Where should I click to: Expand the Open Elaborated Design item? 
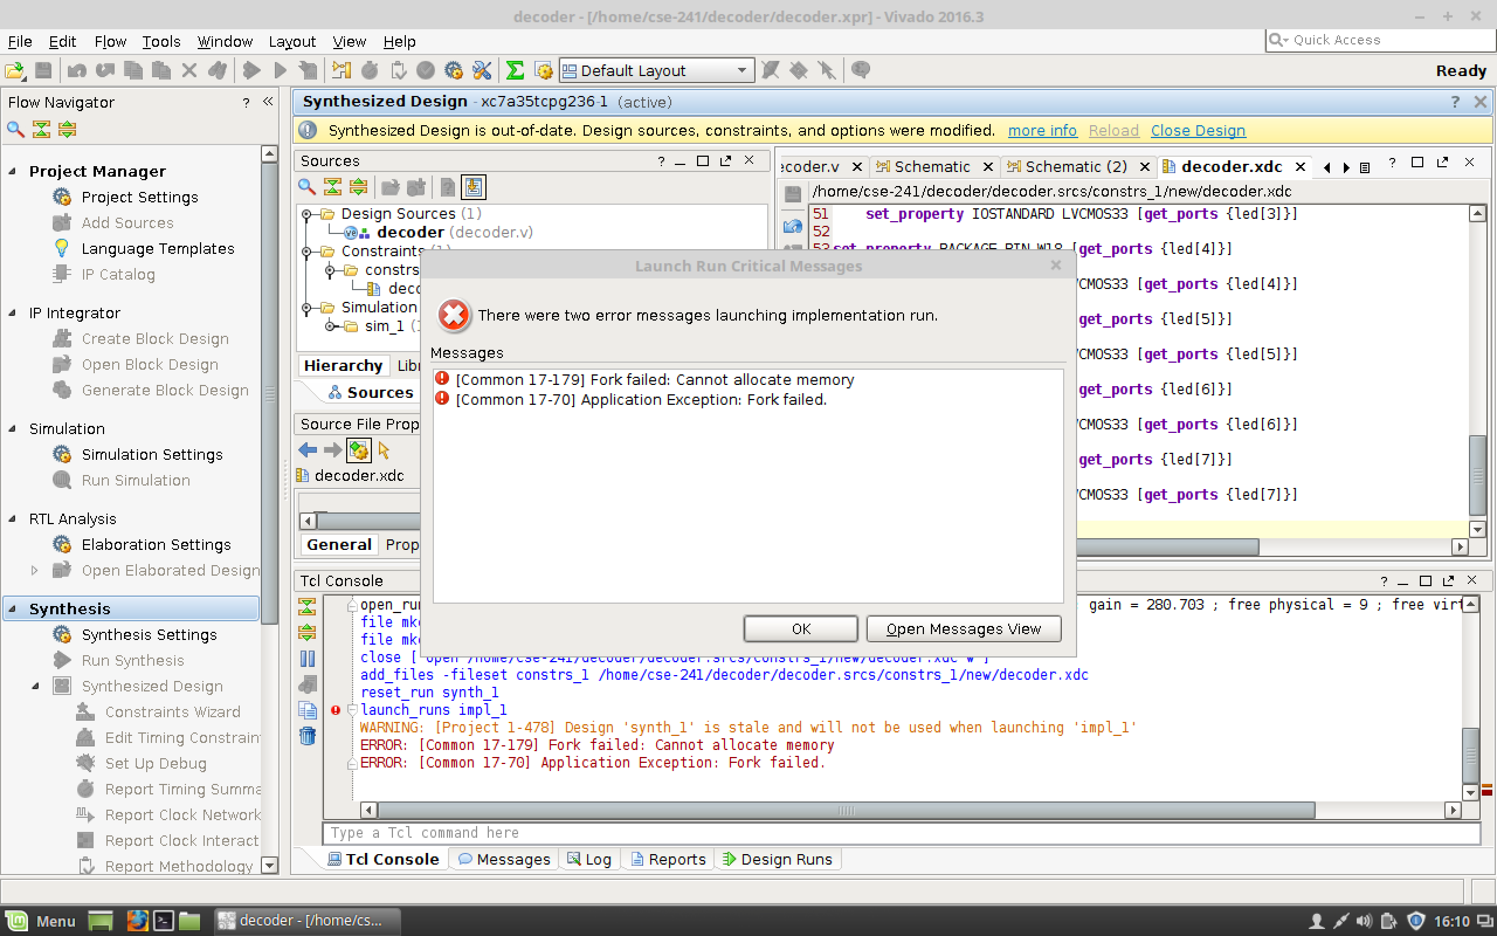[x=35, y=570]
